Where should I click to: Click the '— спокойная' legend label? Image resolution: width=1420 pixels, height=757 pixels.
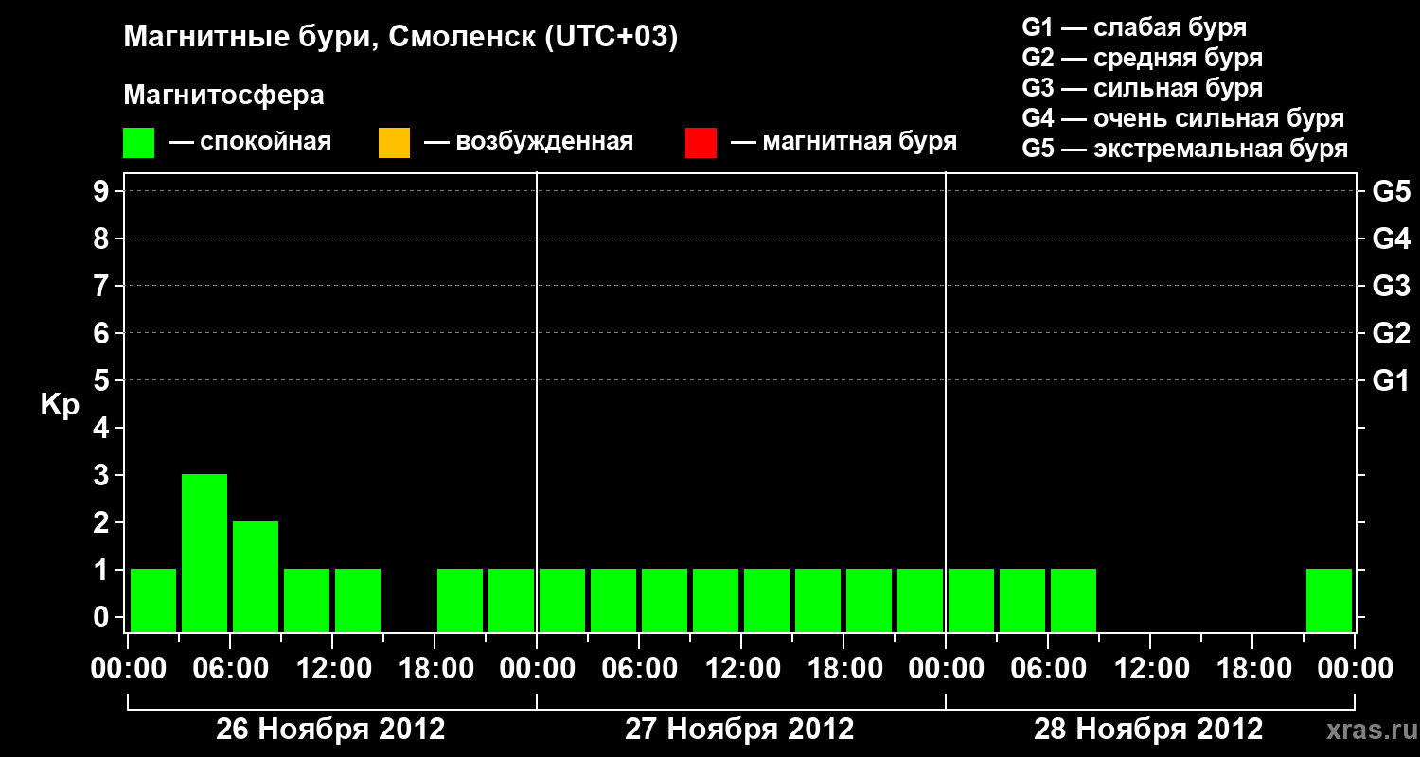[x=250, y=143]
